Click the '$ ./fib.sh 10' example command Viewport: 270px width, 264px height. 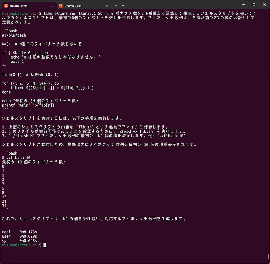tap(16, 157)
